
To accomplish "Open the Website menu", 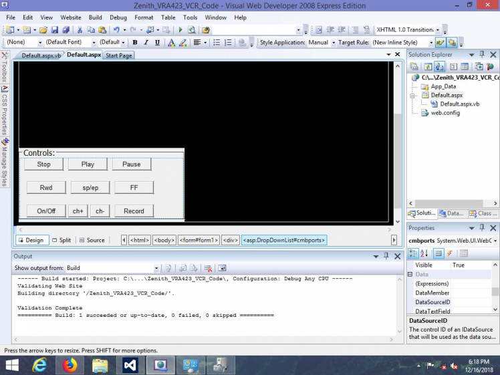I will click(x=71, y=17).
